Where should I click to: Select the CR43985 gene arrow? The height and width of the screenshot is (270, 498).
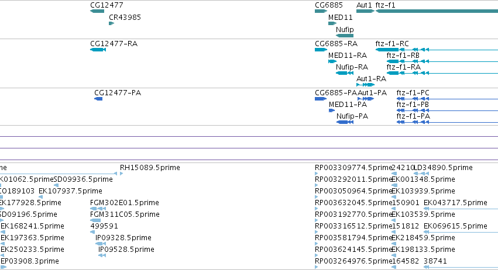pyautogui.click(x=111, y=23)
